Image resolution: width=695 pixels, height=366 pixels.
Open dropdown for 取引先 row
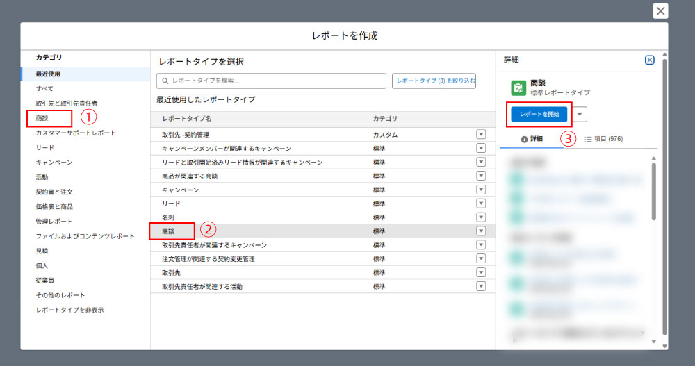(481, 272)
